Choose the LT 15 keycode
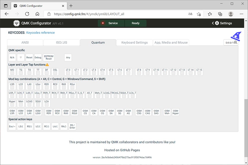 199,72
